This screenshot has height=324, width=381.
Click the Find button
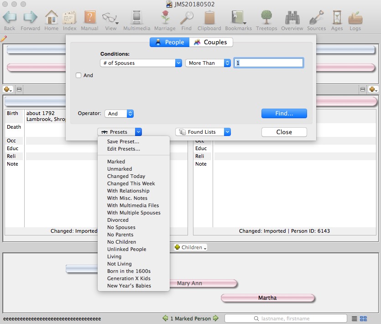click(284, 113)
